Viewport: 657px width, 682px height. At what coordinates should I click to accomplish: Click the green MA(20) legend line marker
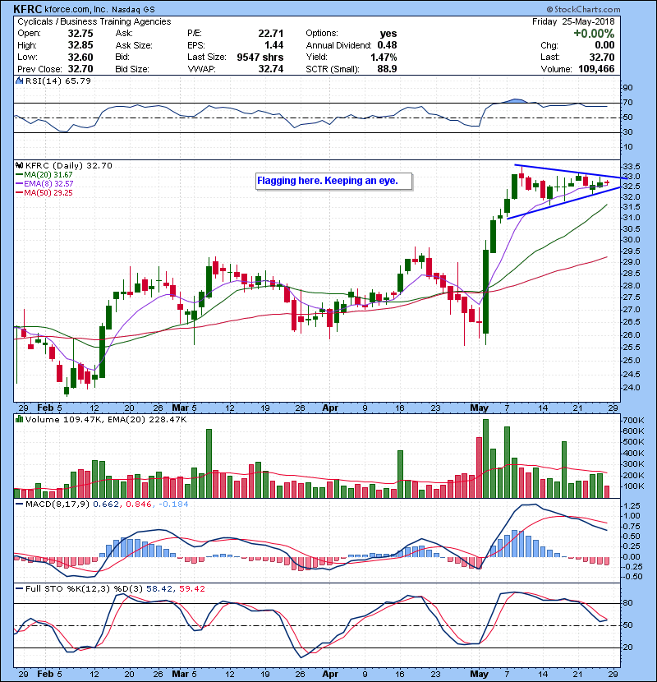20,174
